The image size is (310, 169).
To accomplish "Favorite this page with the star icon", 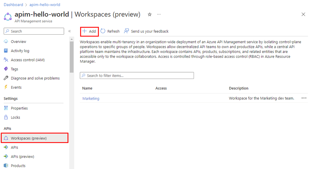I will pyautogui.click(x=150, y=14).
